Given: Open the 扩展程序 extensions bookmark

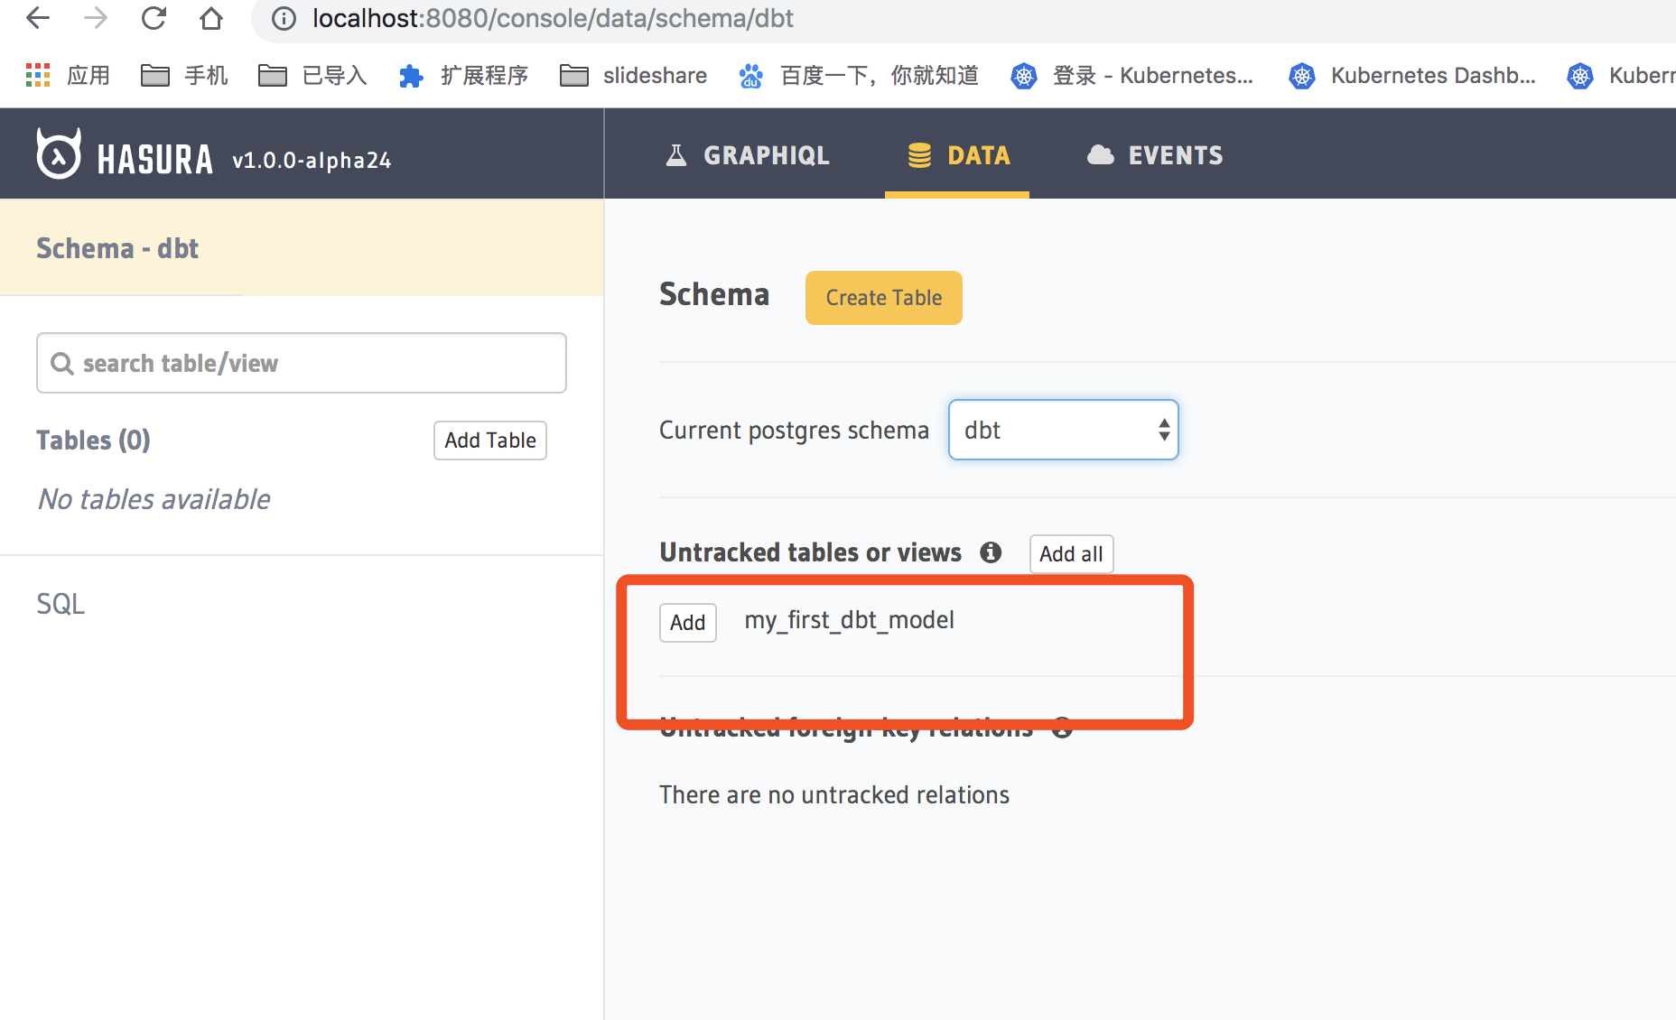Looking at the screenshot, I should pos(463,75).
